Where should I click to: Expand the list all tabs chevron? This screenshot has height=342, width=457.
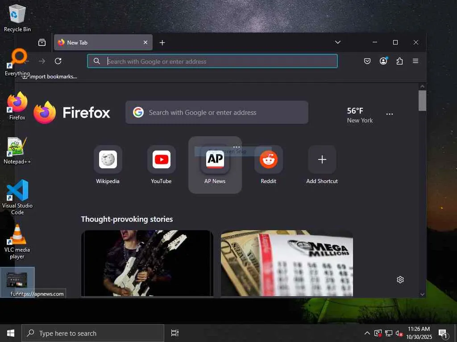(x=338, y=42)
